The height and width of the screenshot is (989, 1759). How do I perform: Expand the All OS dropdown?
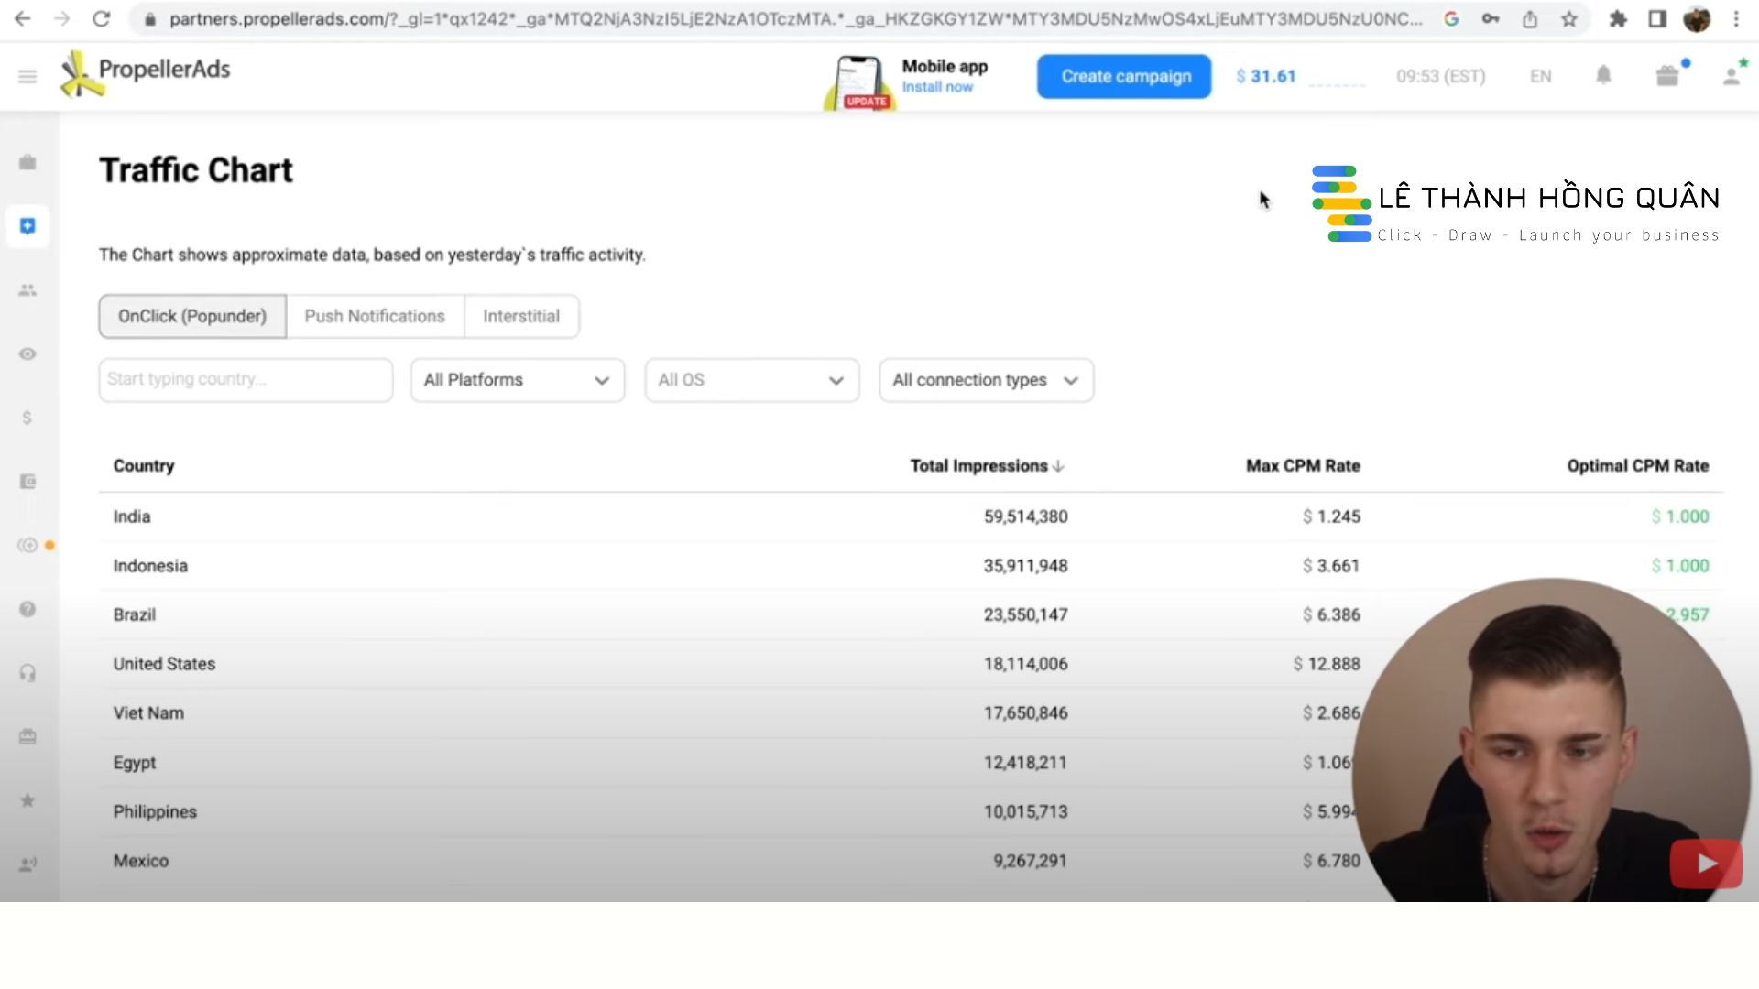click(x=751, y=380)
